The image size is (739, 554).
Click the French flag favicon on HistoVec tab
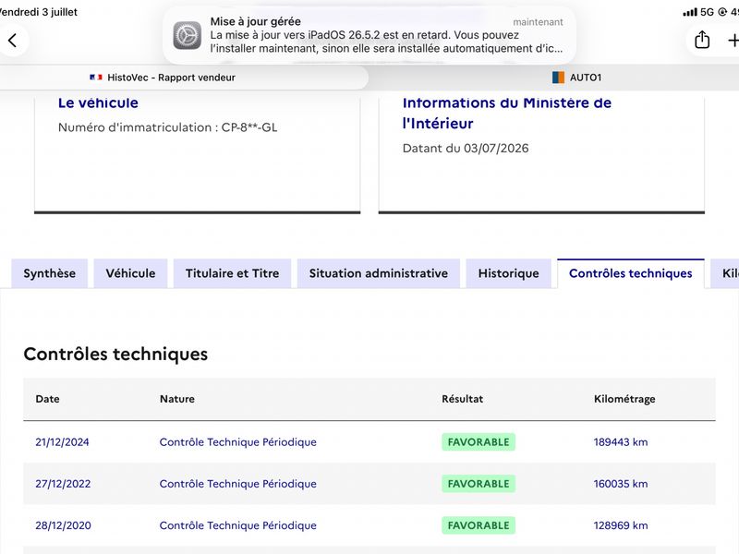coord(96,78)
